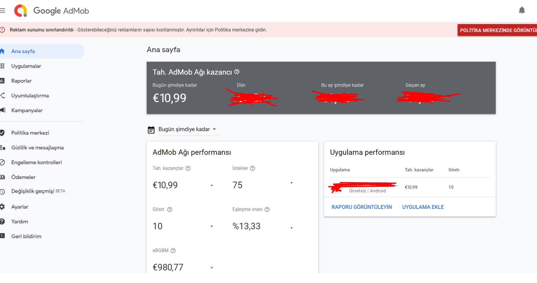
Task: Open help icon beside Tah. AdMob Ağı kazancı
Action: click(237, 72)
